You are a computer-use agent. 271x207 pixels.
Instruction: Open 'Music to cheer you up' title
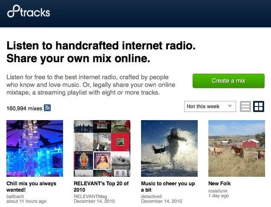168,187
